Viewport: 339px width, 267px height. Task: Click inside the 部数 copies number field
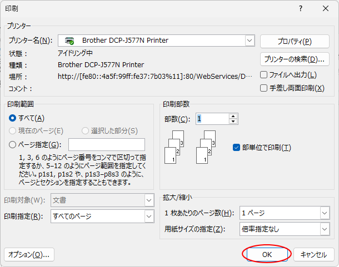tap(211, 119)
